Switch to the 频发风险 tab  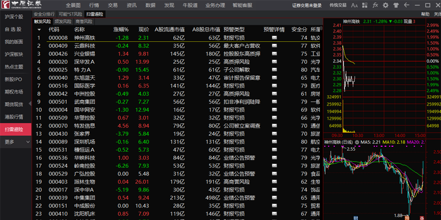[x=63, y=21]
